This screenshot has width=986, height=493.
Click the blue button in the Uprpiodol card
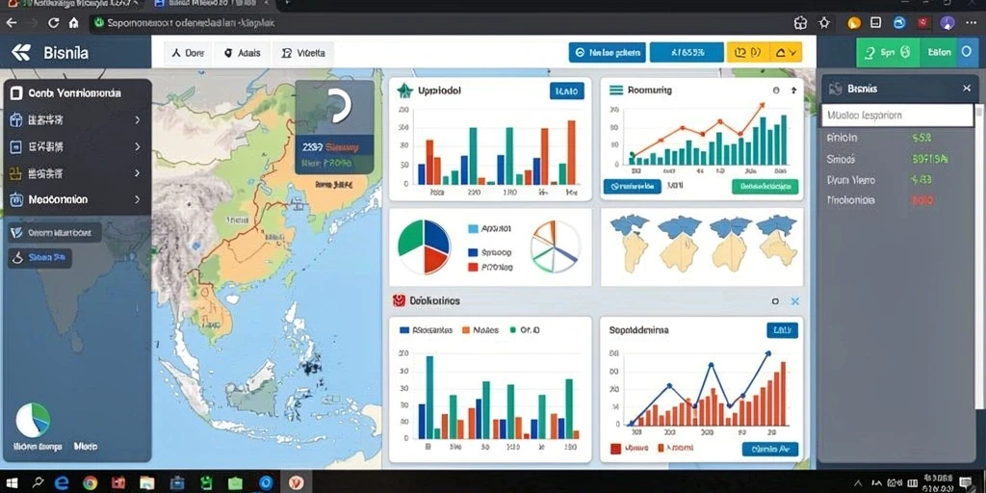(x=566, y=91)
